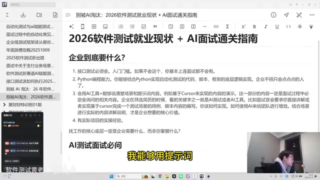Open note 企业级测试框架该从哪些
This screenshot has width=320, height=180.
(x=30, y=42)
